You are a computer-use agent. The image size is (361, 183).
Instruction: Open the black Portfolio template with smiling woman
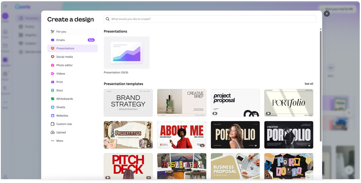pos(235,135)
